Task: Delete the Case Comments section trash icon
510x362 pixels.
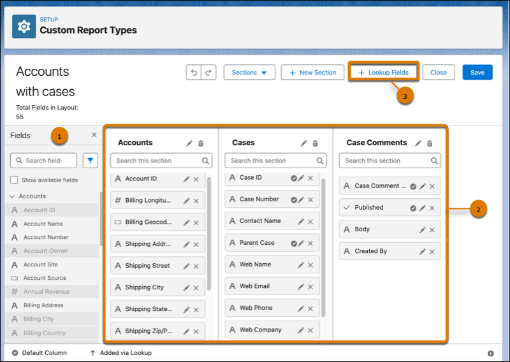Action: pos(430,143)
